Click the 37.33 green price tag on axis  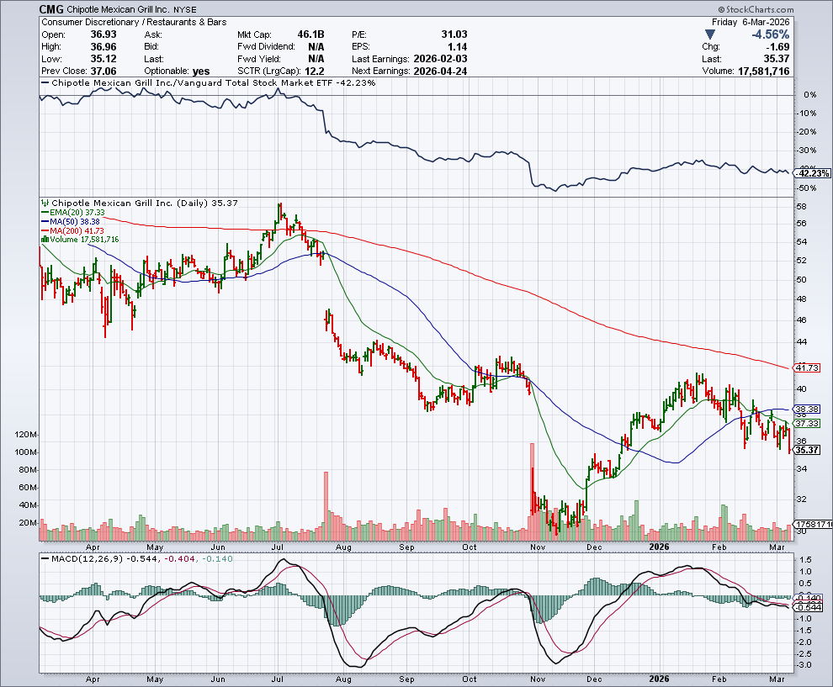807,423
